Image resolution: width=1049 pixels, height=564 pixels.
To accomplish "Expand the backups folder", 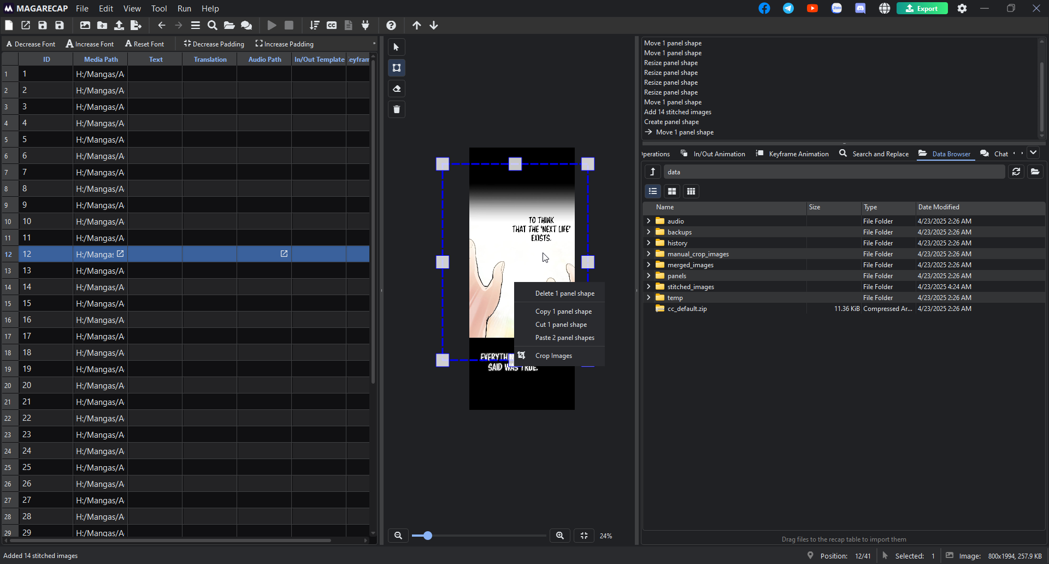I will [x=649, y=232].
